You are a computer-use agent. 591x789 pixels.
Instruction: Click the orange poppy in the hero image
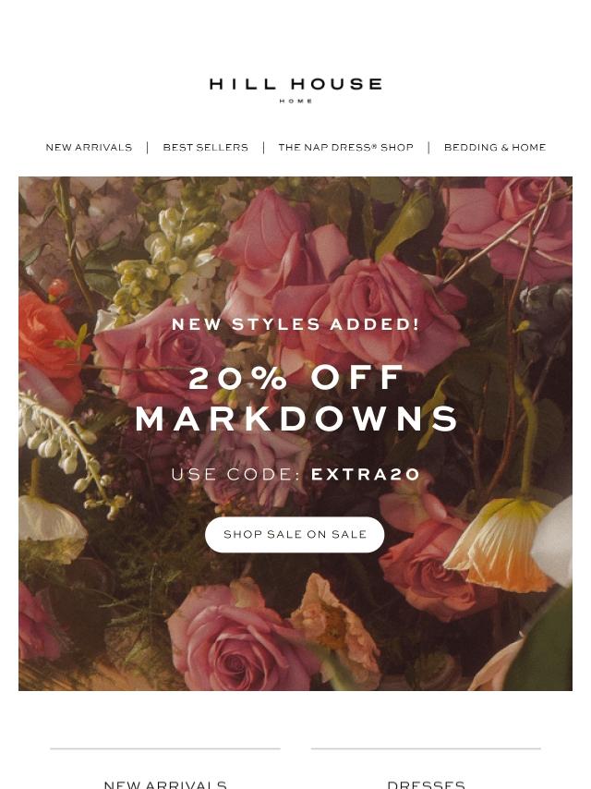click(500, 543)
